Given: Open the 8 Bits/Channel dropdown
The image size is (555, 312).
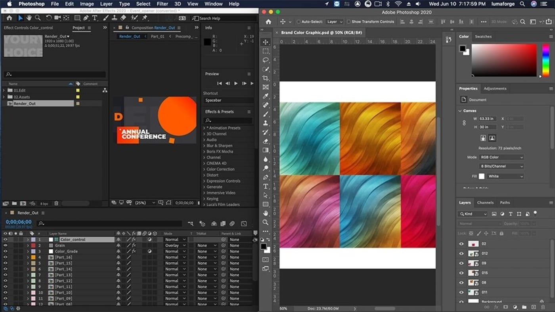Looking at the screenshot, I should tap(502, 166).
